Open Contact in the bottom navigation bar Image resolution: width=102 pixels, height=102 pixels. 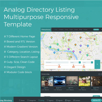pos(76,100)
